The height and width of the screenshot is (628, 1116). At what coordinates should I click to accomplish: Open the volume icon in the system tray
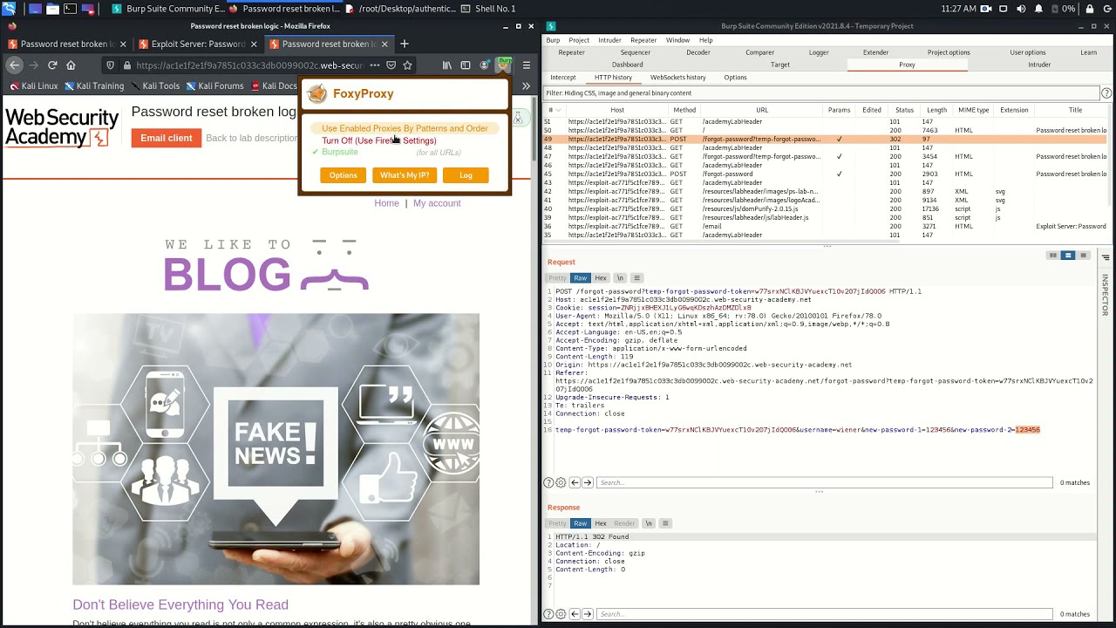pos(1021,9)
